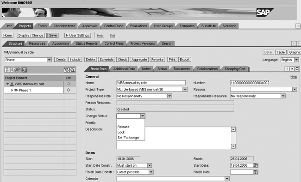Click critical diamond for WBS manual by role
This screenshot has width=301, height=182.
point(69,84)
